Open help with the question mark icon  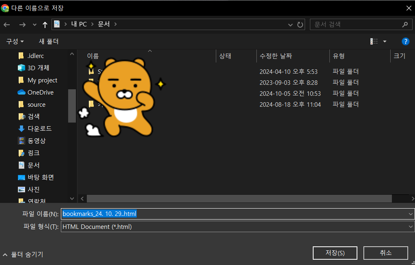[406, 41]
